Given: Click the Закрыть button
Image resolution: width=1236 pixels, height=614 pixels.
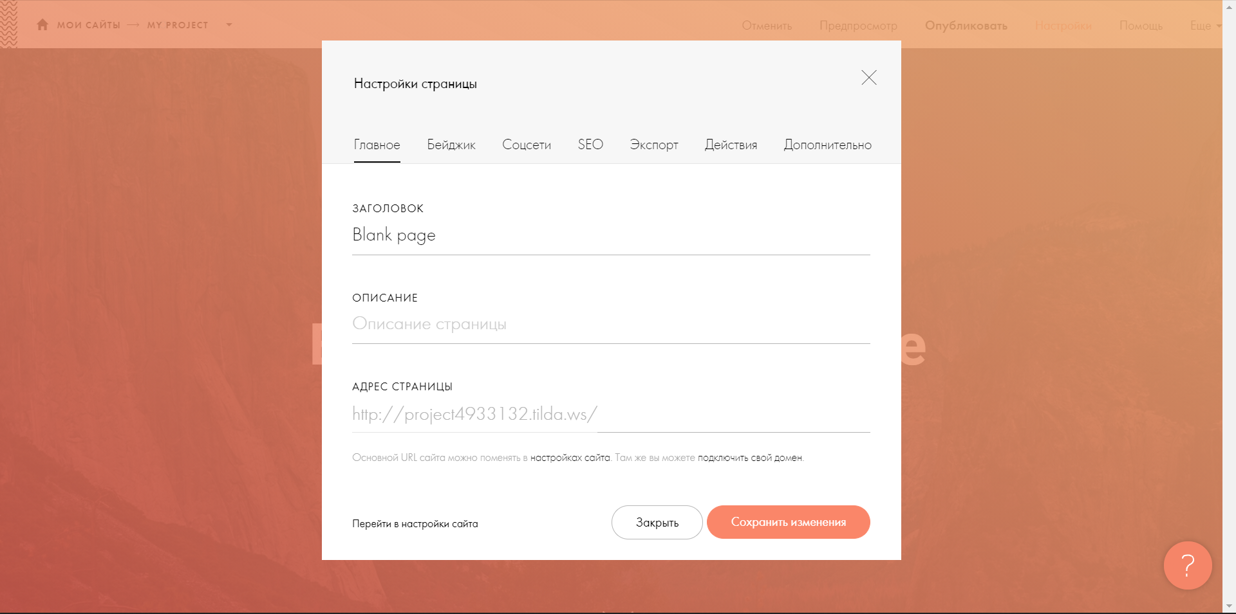Looking at the screenshot, I should (657, 523).
